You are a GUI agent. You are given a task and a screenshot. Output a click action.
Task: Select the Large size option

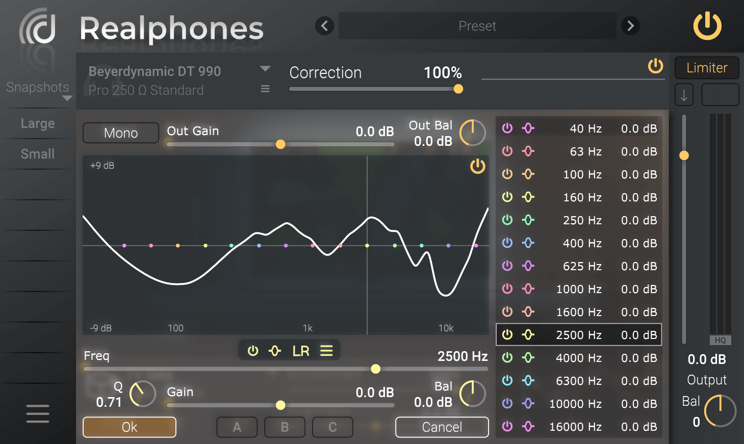pyautogui.click(x=38, y=123)
